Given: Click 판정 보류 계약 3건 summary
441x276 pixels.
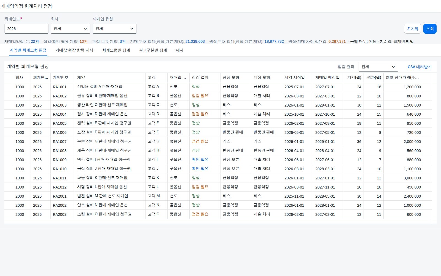Looking at the screenshot, I should coord(109,42).
